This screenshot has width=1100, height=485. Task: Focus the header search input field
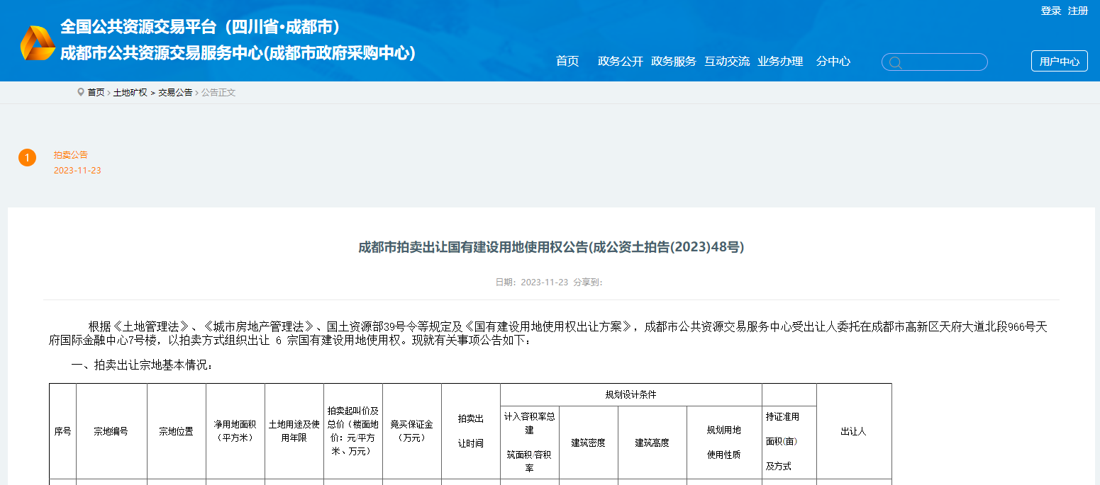click(935, 62)
